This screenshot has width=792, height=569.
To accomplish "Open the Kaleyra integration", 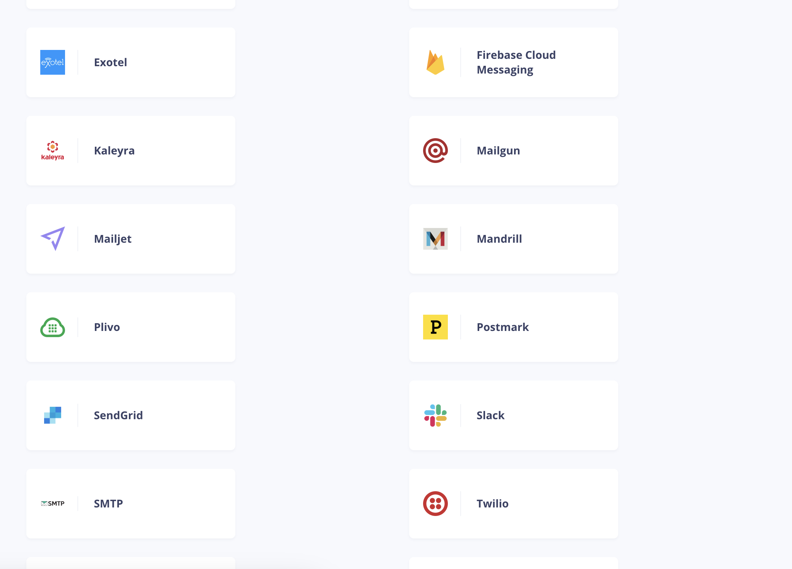I will click(131, 151).
